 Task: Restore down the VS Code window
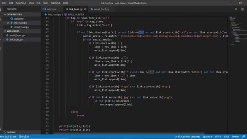[240, 3]
